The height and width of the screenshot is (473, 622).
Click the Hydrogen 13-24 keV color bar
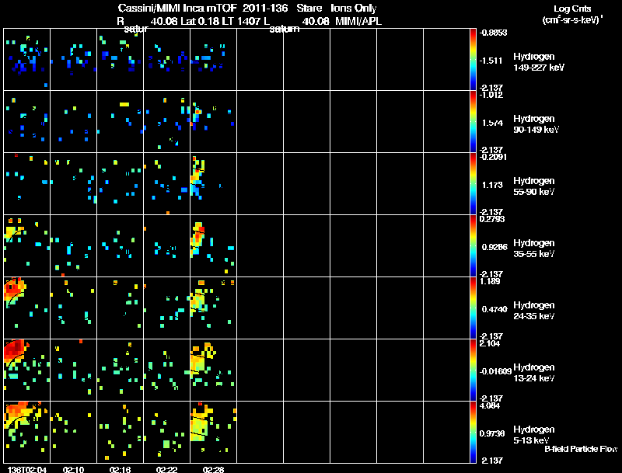pyautogui.click(x=473, y=370)
